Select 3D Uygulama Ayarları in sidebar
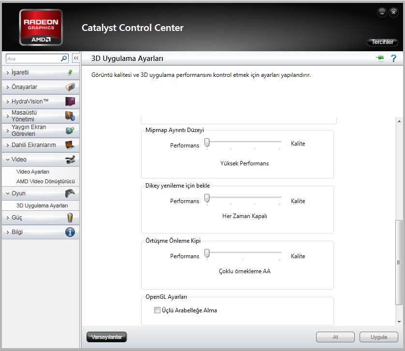 (42, 205)
